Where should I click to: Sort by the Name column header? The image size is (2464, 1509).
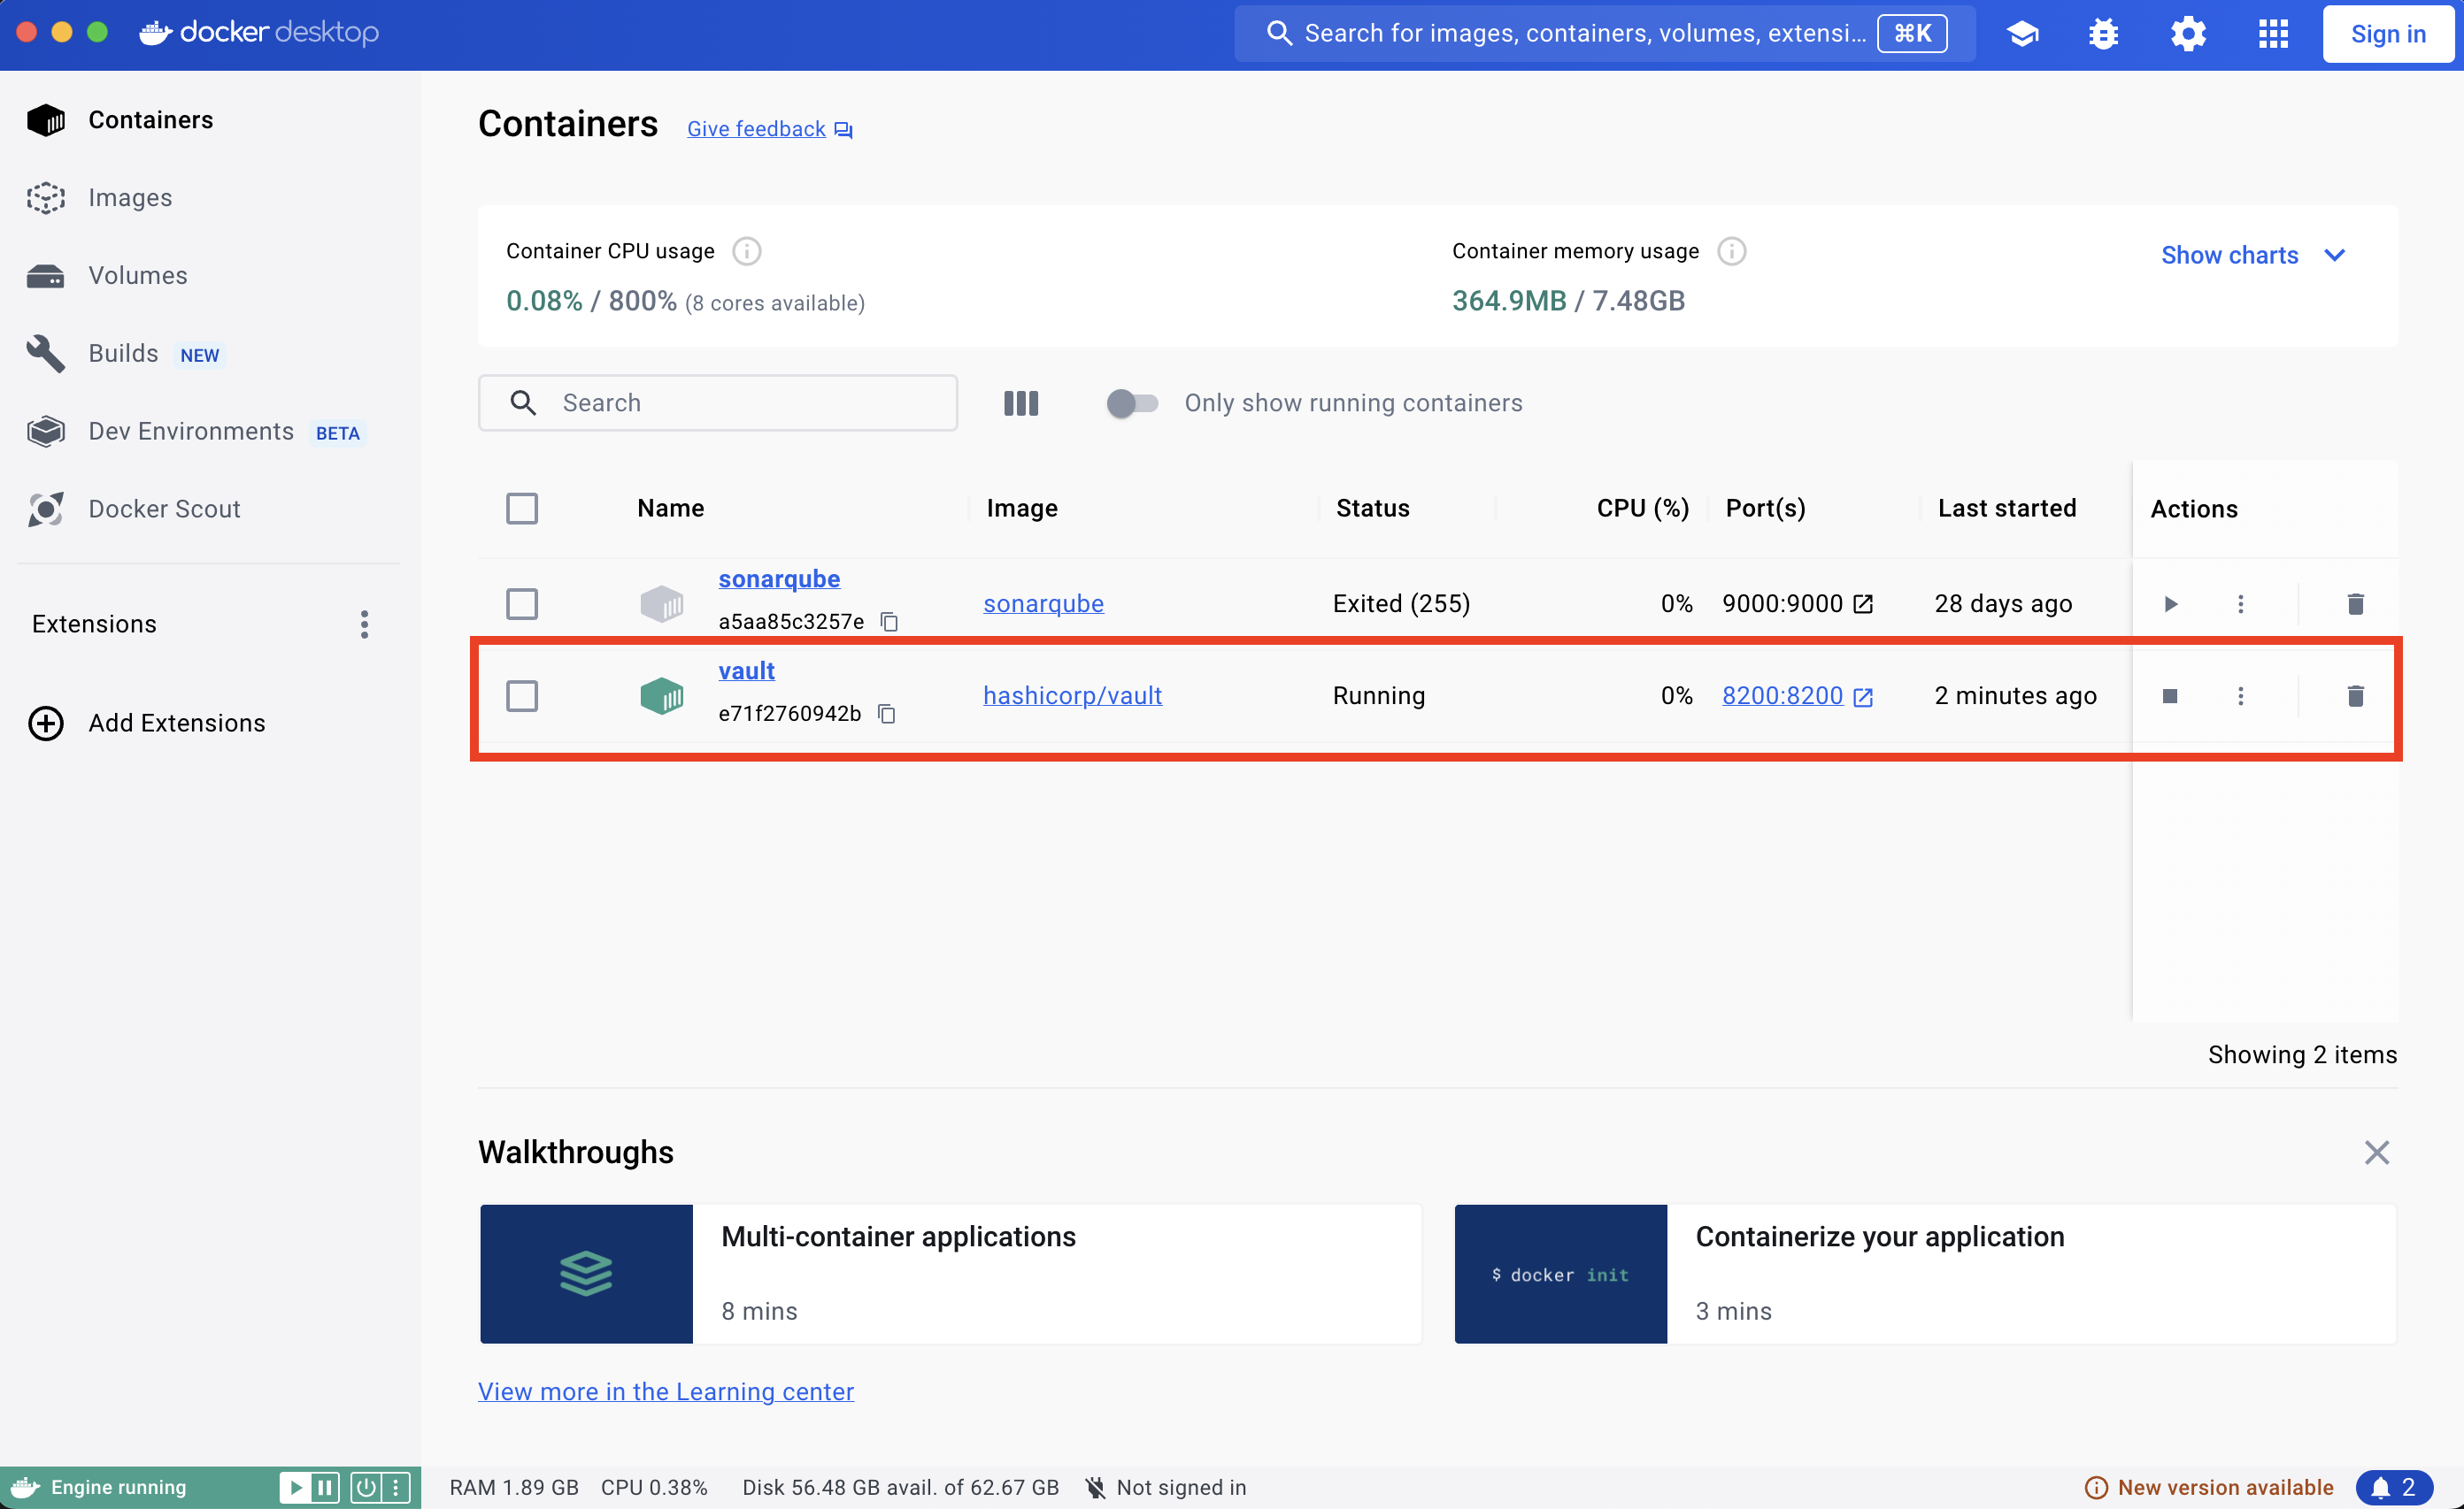coord(670,509)
